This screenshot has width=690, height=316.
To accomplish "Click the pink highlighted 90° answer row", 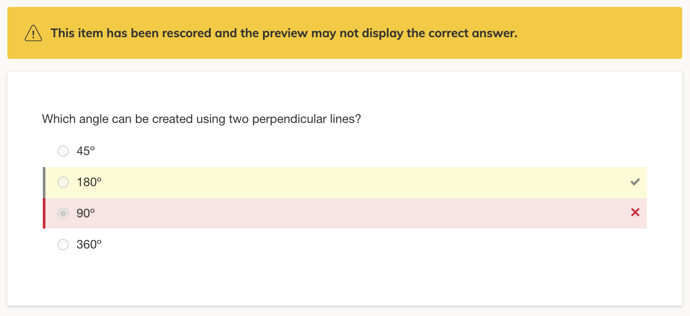I will [x=346, y=213].
